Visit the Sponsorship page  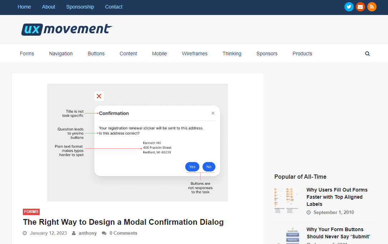(80, 7)
